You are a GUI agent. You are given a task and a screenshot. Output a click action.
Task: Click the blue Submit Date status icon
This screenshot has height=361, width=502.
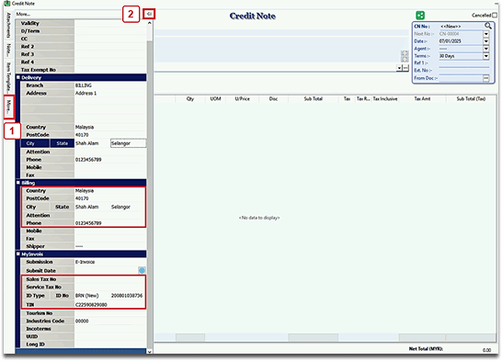click(x=142, y=270)
